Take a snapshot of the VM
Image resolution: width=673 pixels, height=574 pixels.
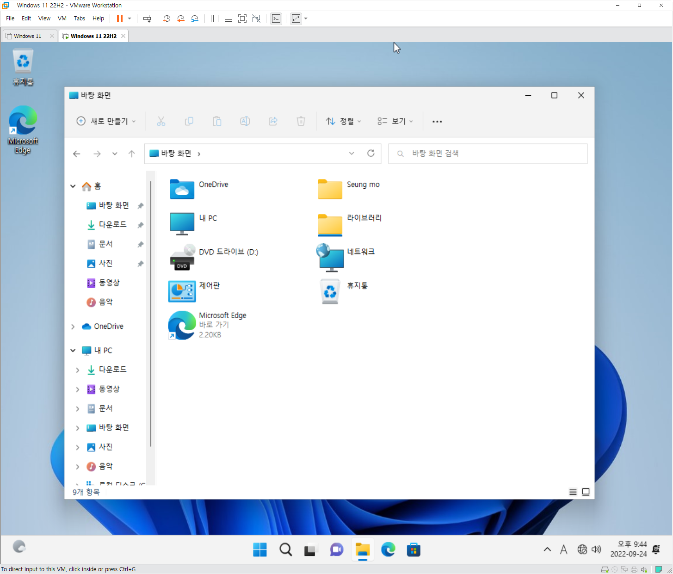click(x=167, y=19)
